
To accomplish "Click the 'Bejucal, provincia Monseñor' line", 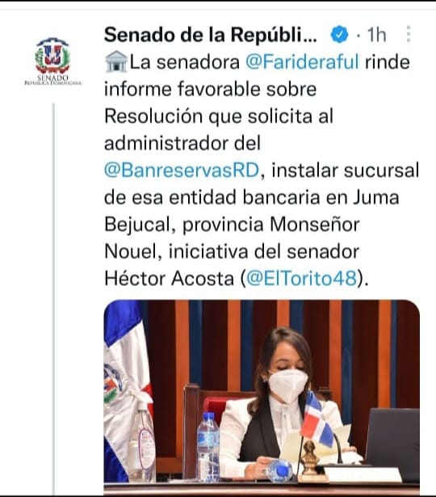I will pos(232,225).
